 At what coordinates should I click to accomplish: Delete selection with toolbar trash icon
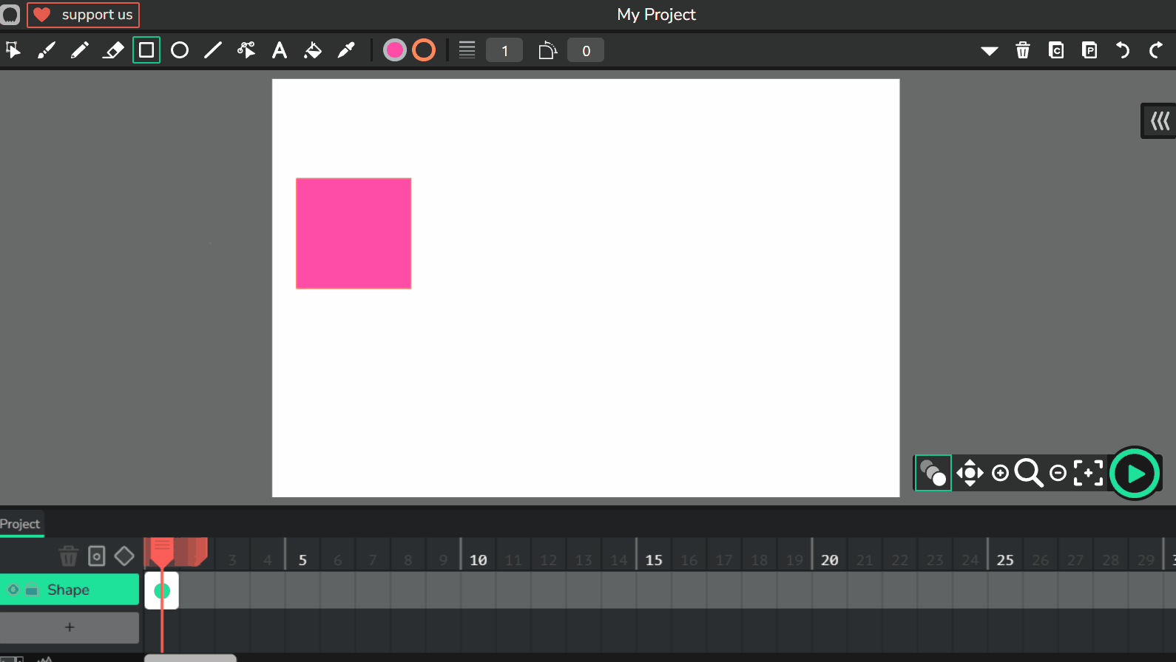click(x=1023, y=50)
